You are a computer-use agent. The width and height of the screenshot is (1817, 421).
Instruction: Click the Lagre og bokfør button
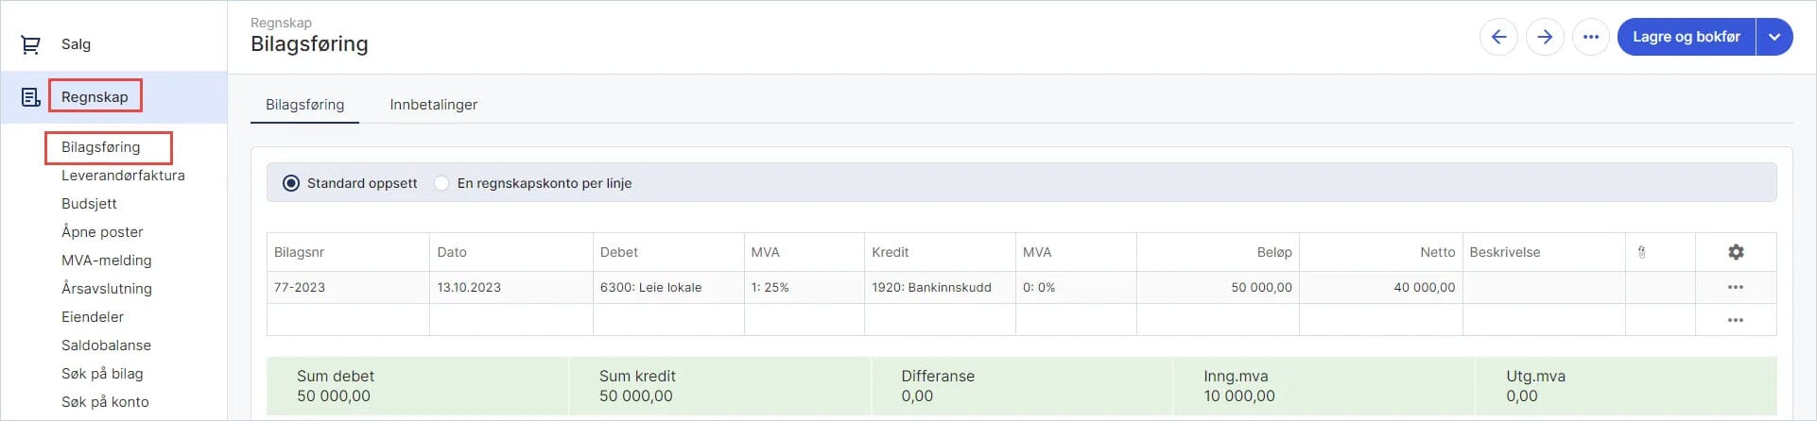(1686, 37)
